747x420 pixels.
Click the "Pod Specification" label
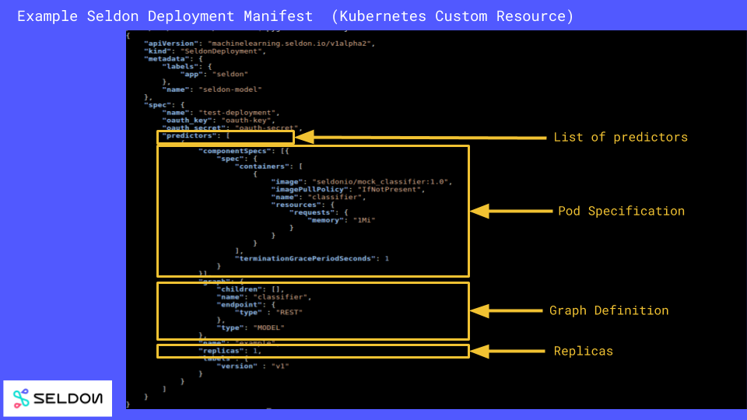click(621, 212)
